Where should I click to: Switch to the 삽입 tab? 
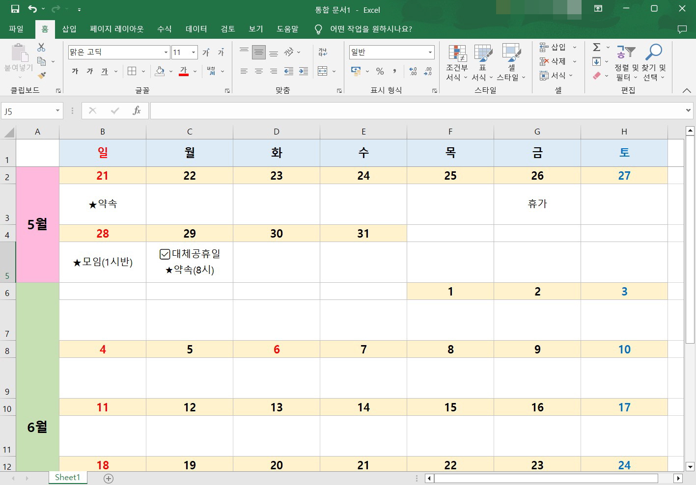pos(69,29)
